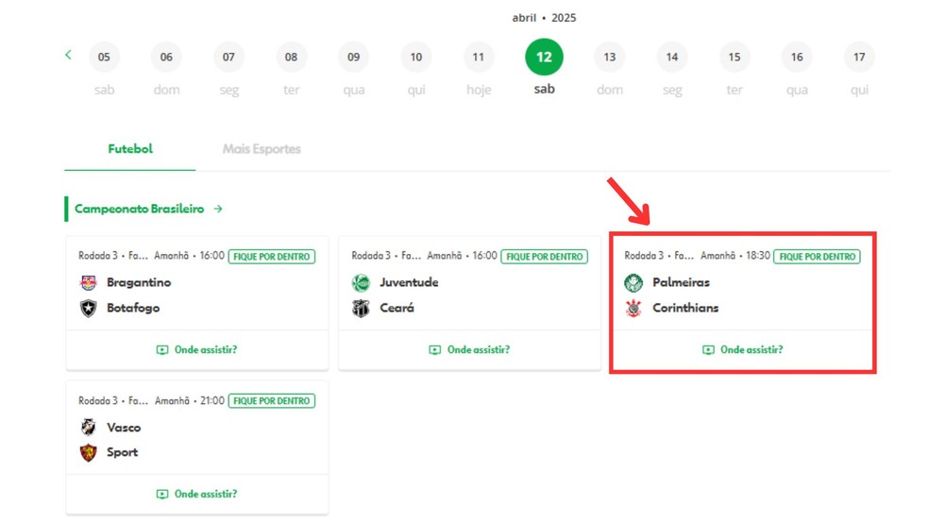The image size is (929, 523).
Task: Click arrow icon next to Campeonato Brasileiro
Action: (218, 209)
